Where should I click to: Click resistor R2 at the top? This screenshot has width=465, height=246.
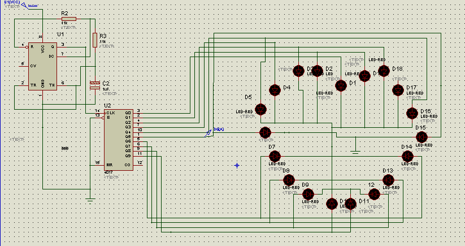(x=69, y=19)
